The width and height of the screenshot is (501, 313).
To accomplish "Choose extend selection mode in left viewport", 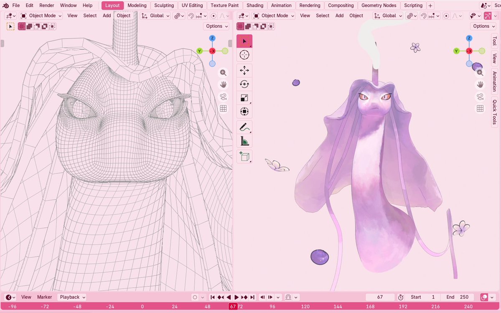I will [x=29, y=26].
